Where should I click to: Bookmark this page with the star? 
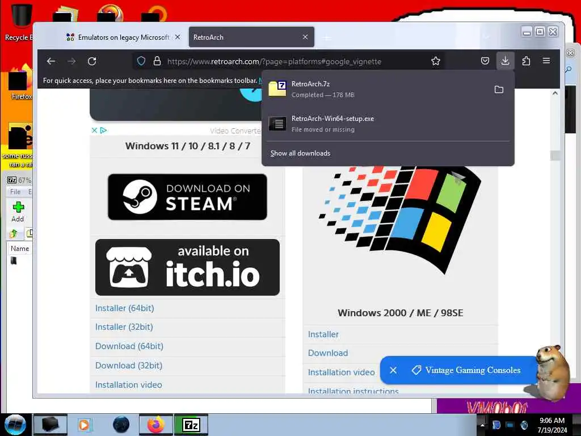click(436, 61)
